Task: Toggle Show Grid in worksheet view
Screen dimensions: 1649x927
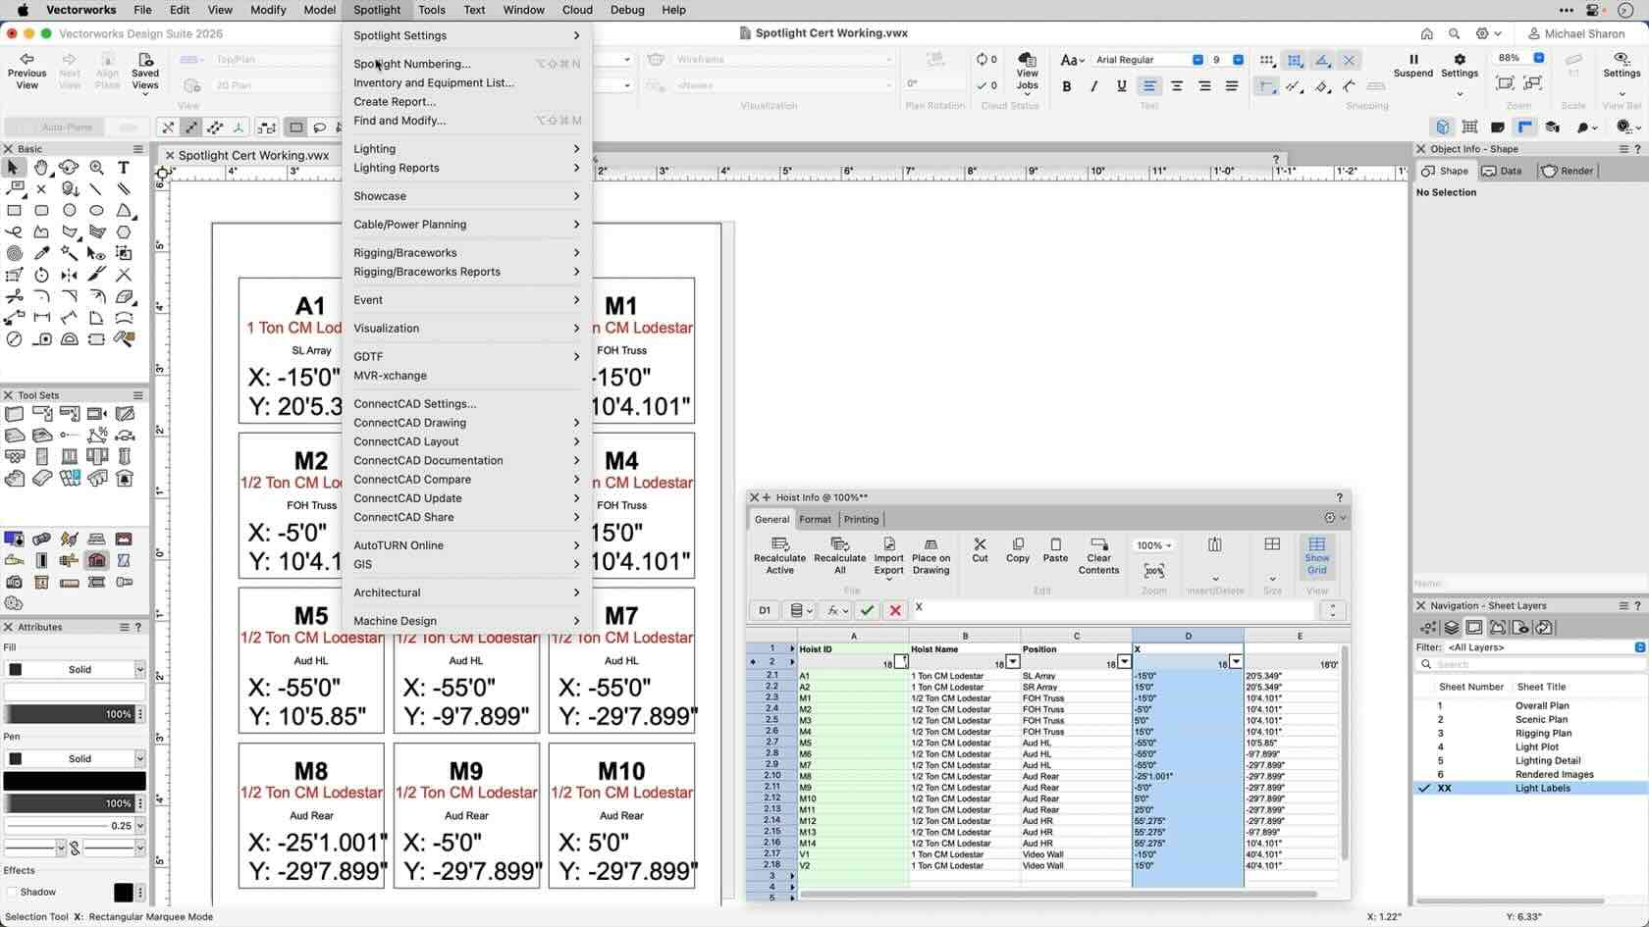Action: 1316,555
